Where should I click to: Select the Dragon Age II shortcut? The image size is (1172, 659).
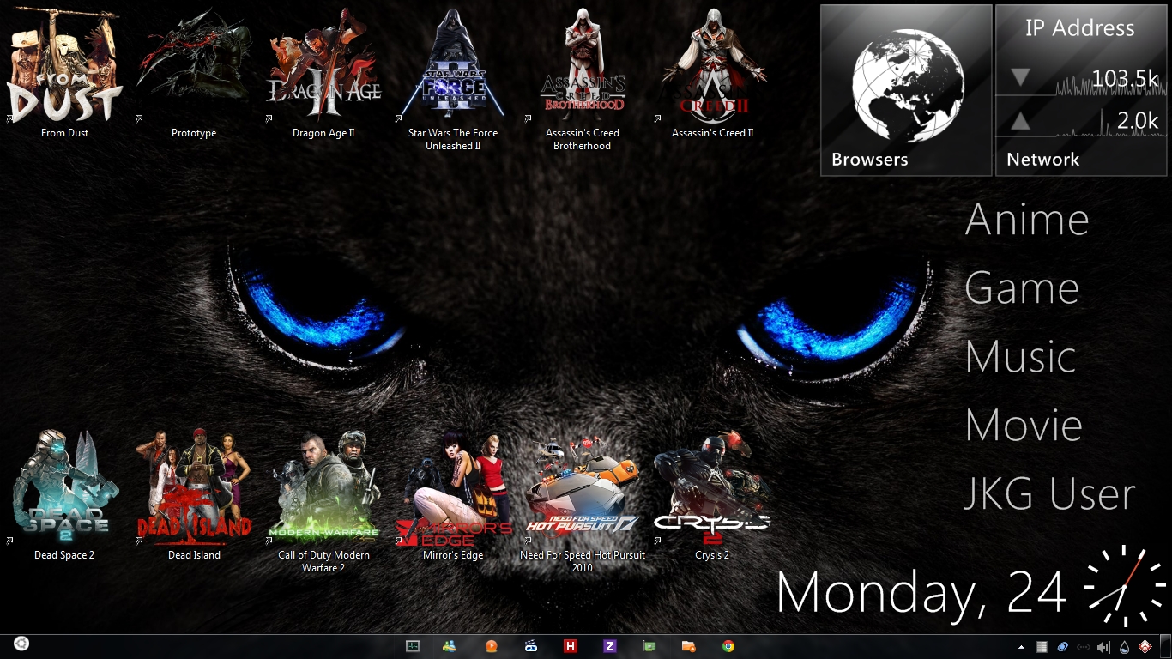(323, 74)
